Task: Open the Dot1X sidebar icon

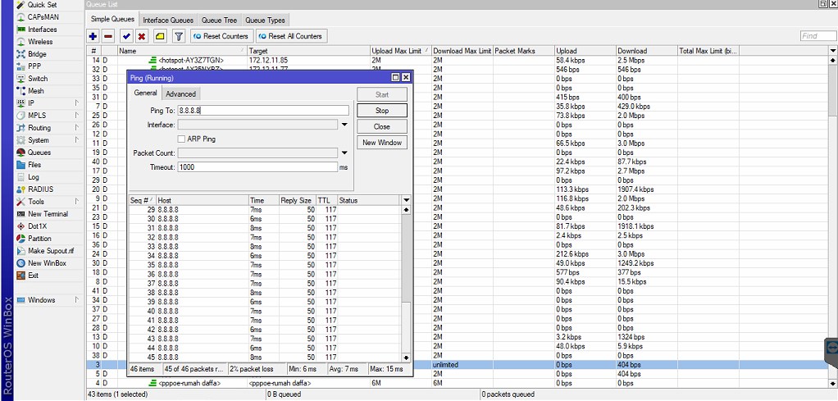Action: 20,226
